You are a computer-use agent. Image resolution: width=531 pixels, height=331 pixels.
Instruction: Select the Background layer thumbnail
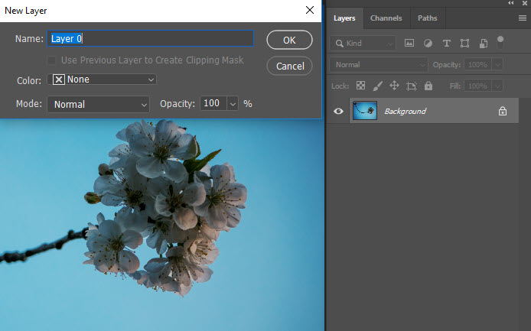(x=365, y=111)
